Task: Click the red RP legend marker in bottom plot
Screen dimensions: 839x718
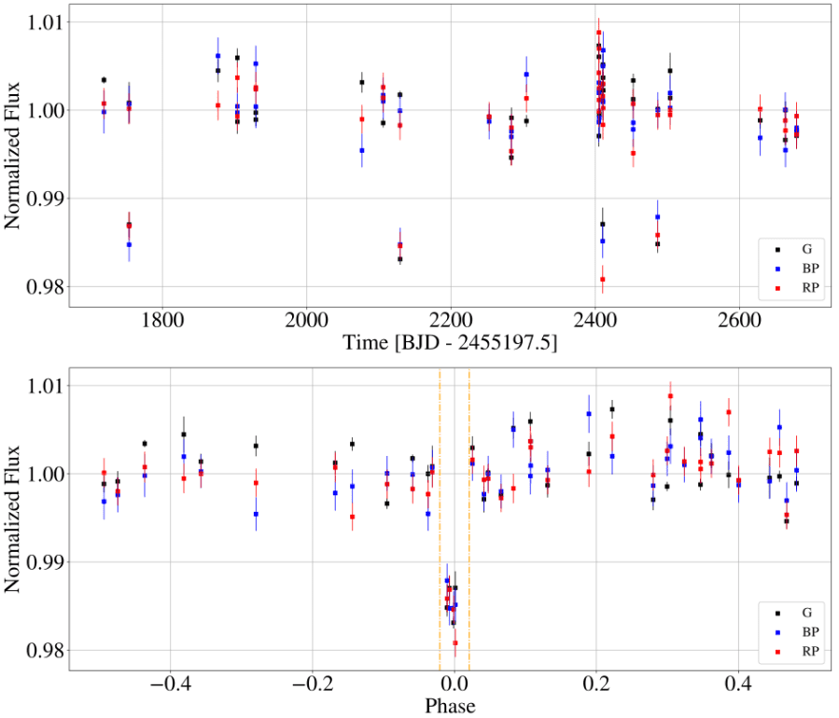Action: tap(778, 652)
